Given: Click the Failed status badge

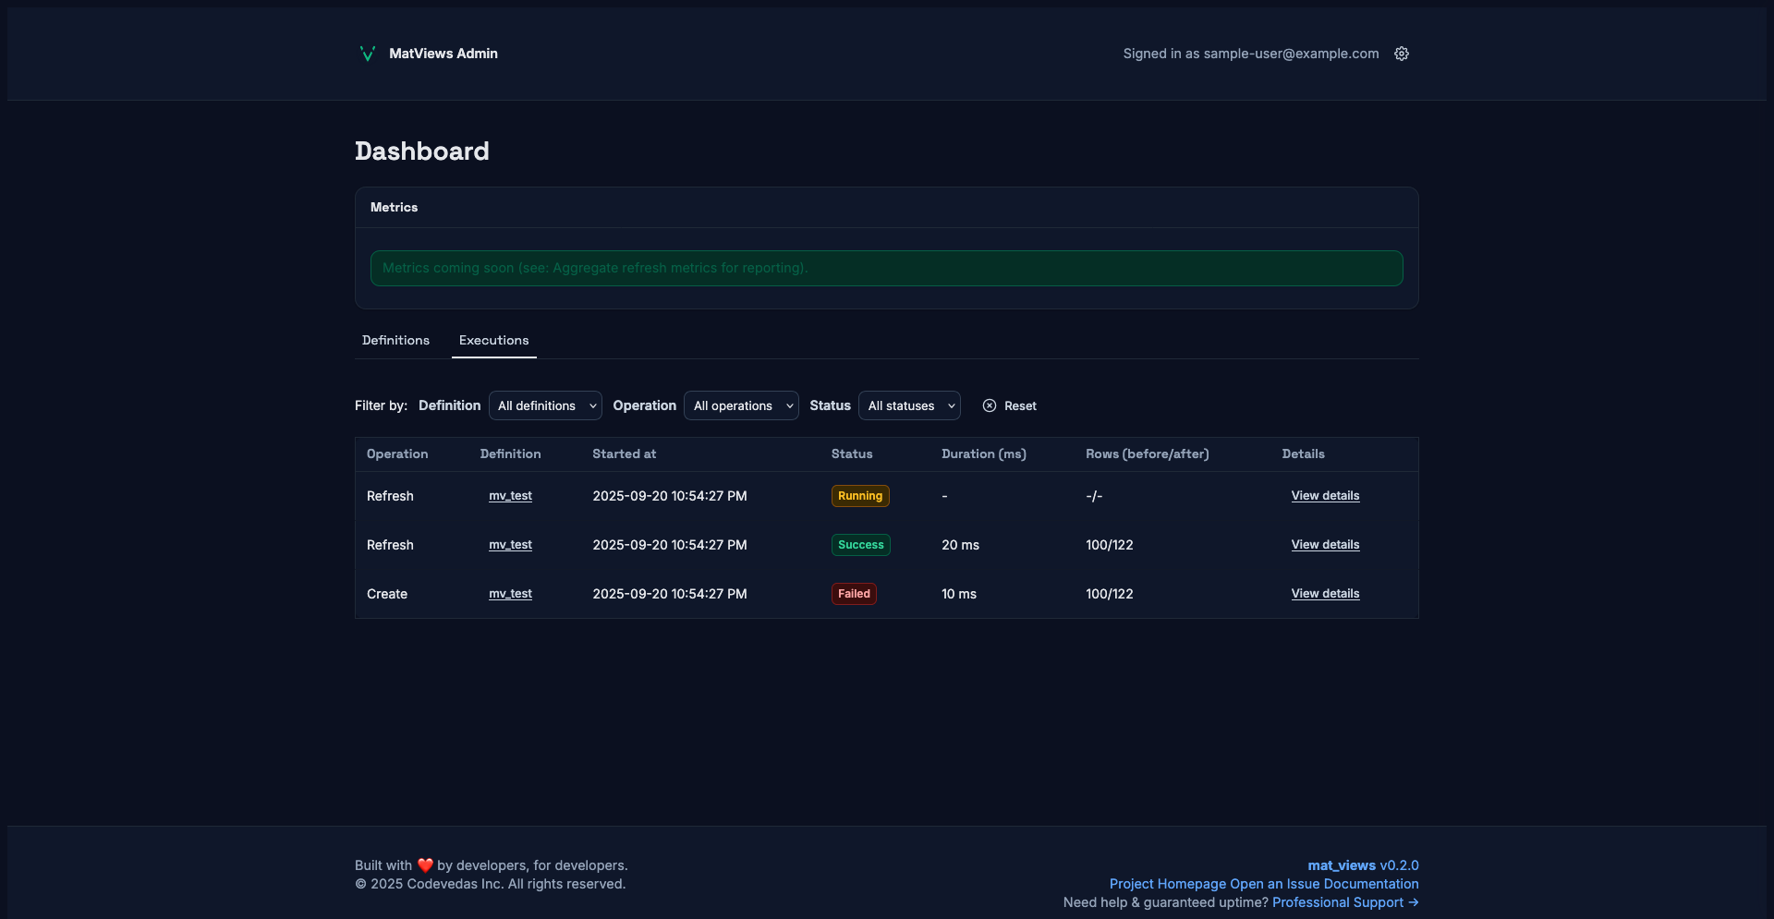Looking at the screenshot, I should click(x=854, y=594).
